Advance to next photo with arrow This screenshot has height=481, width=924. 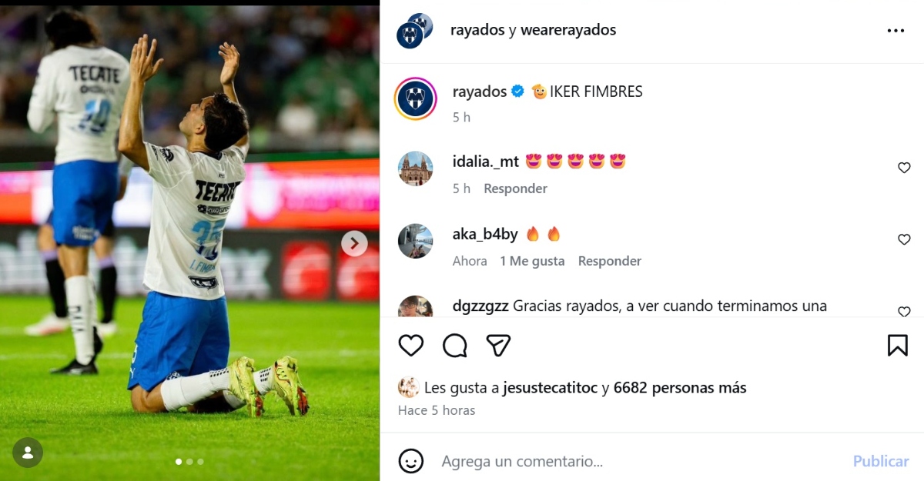(354, 244)
